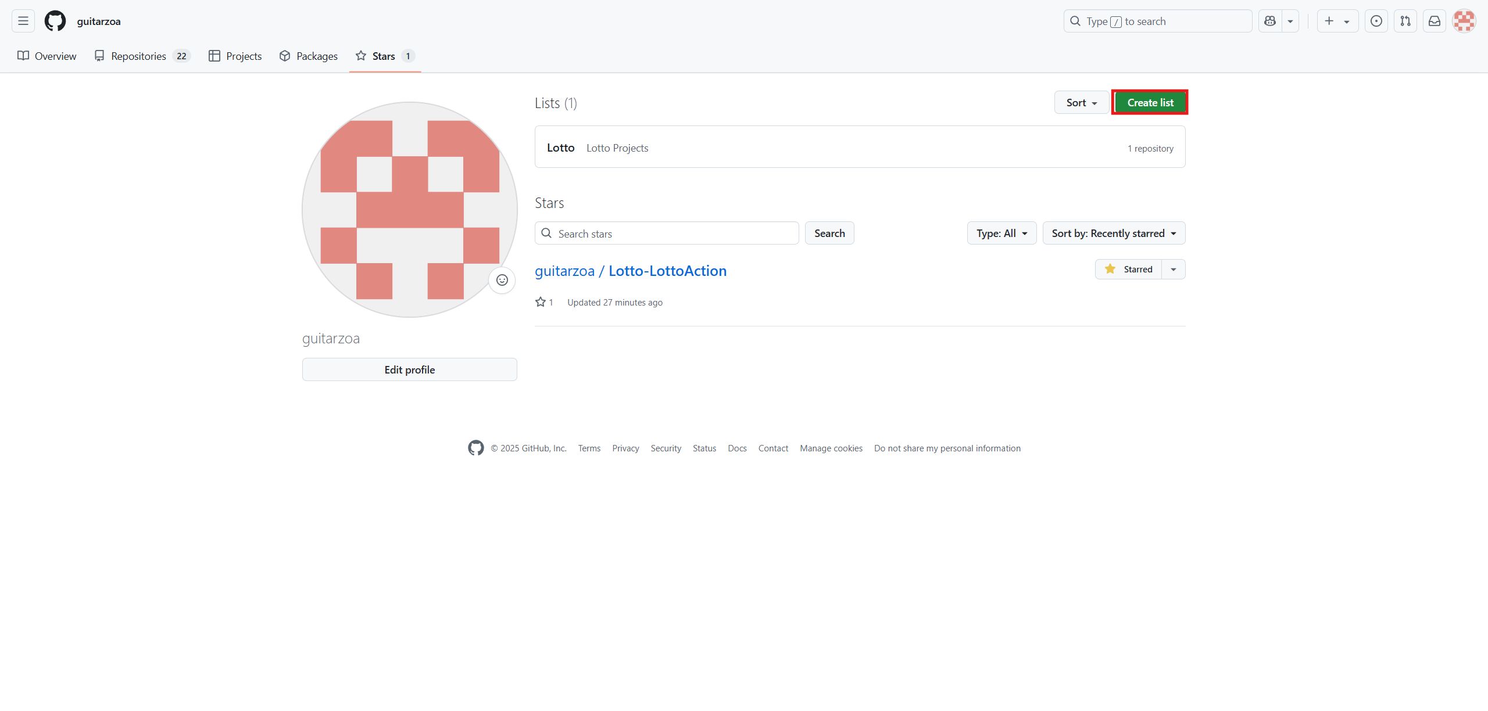
Task: Click the Edit profile button
Action: [410, 369]
